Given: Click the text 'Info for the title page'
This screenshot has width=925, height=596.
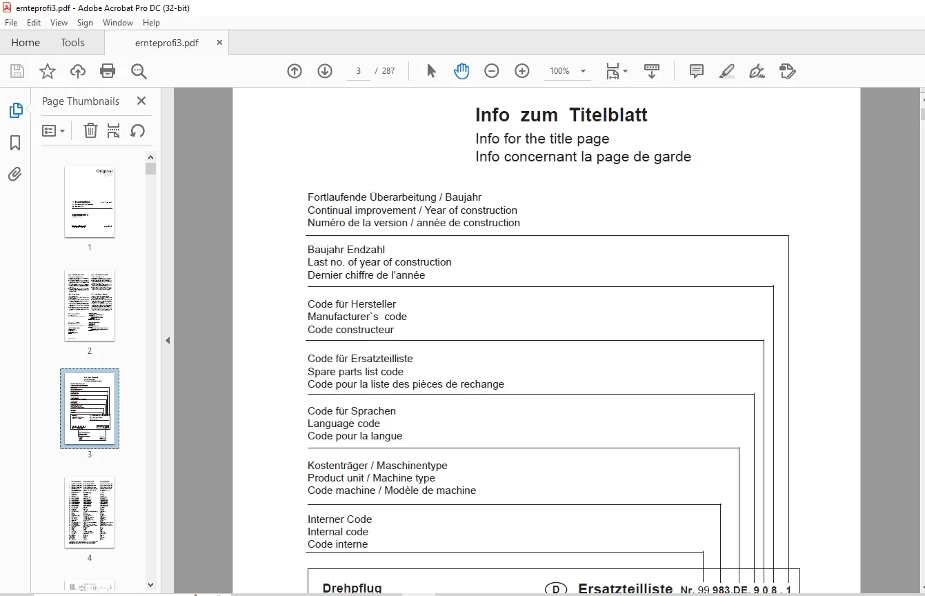Looking at the screenshot, I should 542,139.
